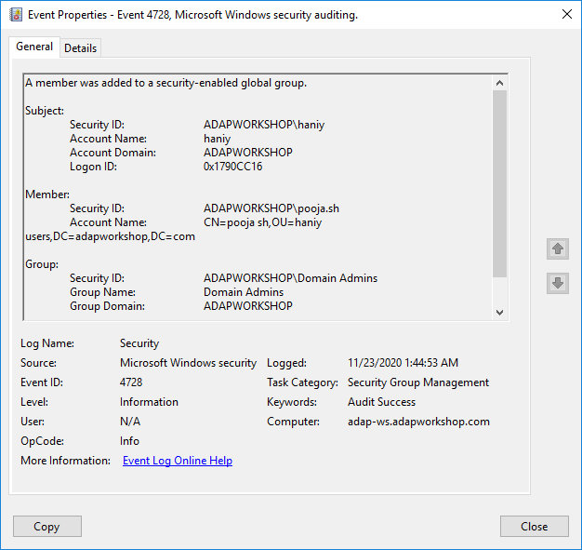
Task: Click the description scrollbar down arrow
Action: [x=499, y=313]
